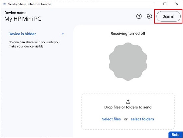
Task: Minimize the Nearby Share window
Action: click(x=153, y=4)
